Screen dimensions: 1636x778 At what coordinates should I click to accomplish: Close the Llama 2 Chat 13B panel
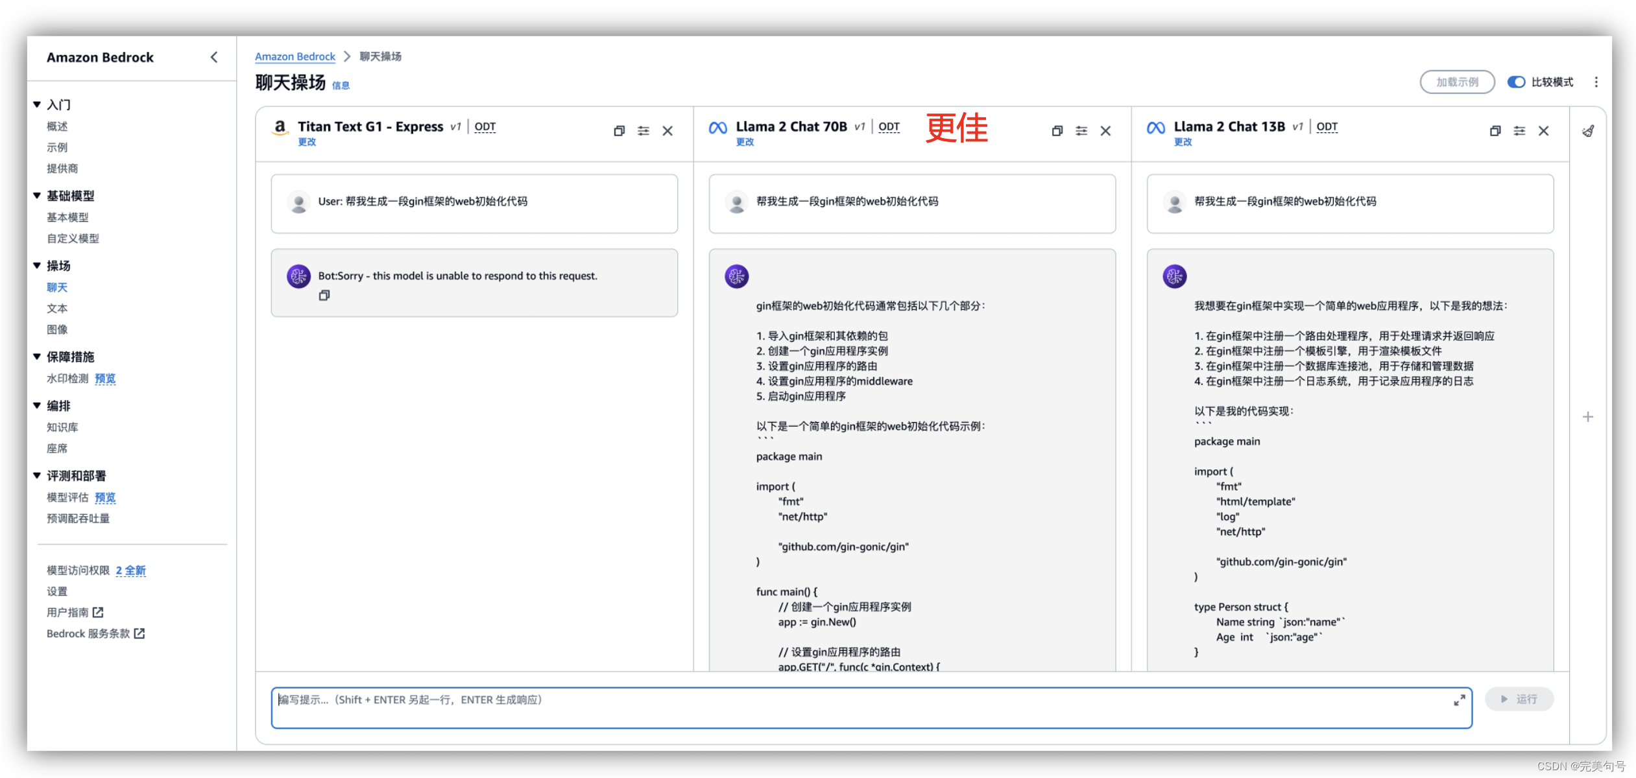tap(1543, 131)
